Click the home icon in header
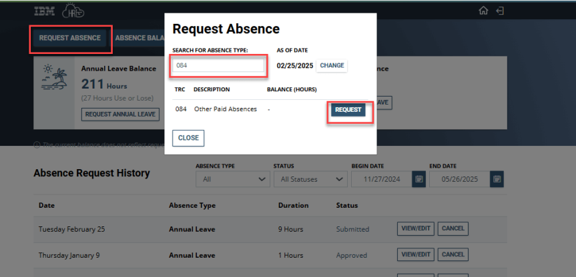 pyautogui.click(x=484, y=11)
